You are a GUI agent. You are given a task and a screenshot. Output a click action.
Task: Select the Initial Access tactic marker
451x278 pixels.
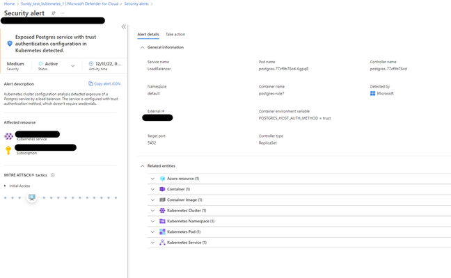click(32, 197)
